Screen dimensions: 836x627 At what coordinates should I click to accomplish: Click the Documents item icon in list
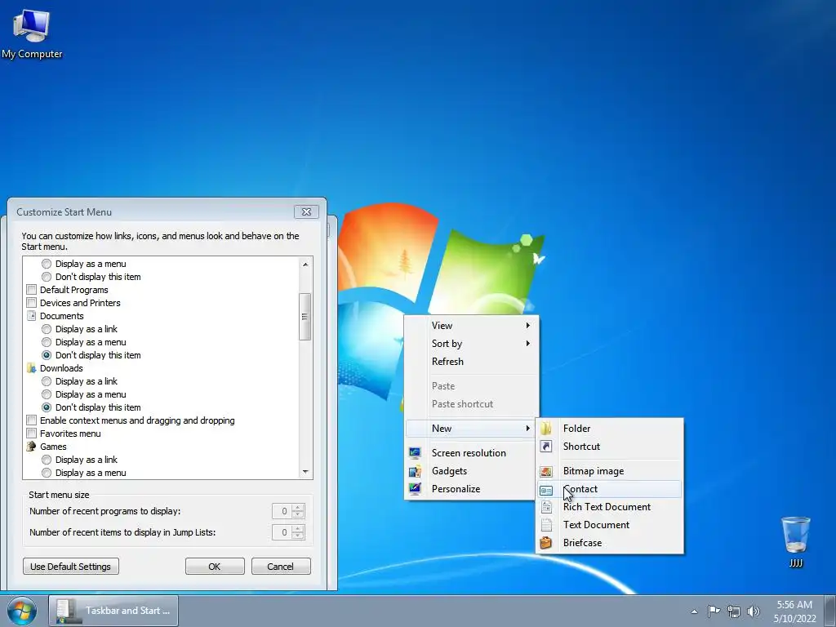32,316
